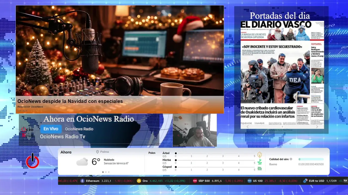Click the S&P 500 ticker label

tap(204, 181)
